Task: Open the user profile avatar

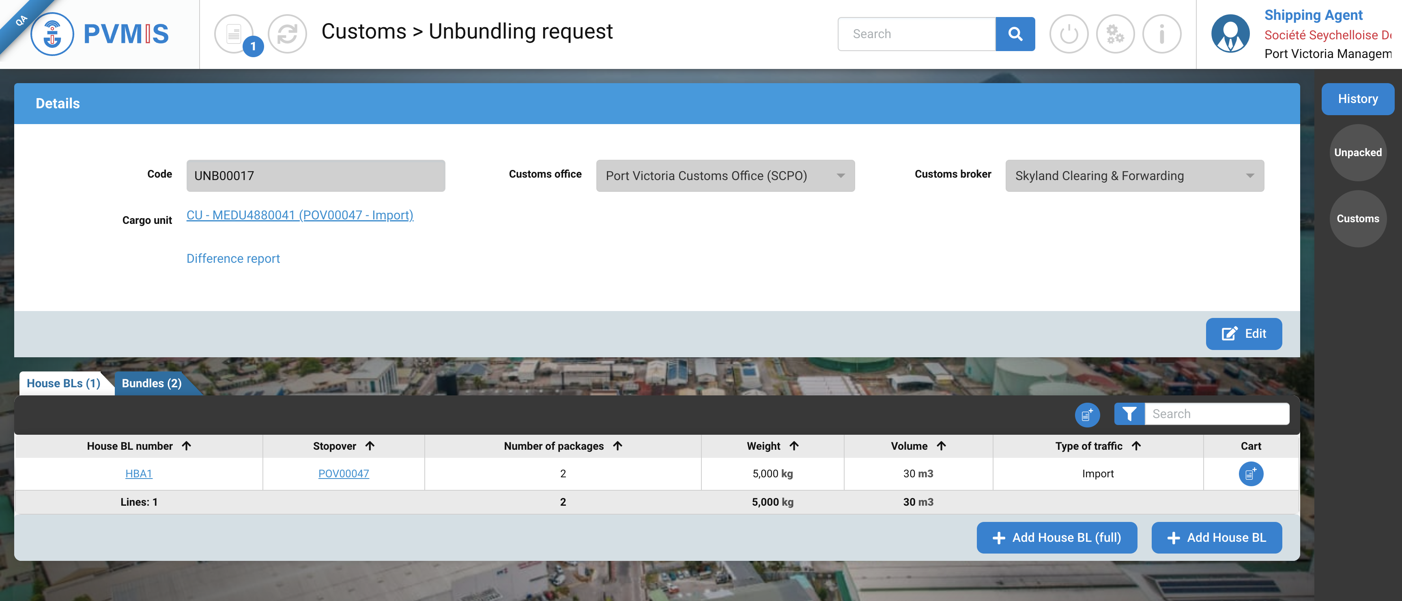Action: point(1230,34)
